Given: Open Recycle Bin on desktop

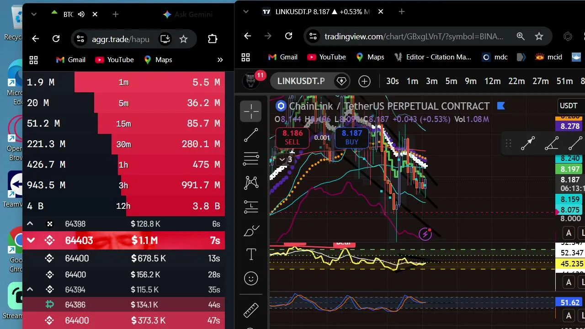Looking at the screenshot, I should click(14, 23).
